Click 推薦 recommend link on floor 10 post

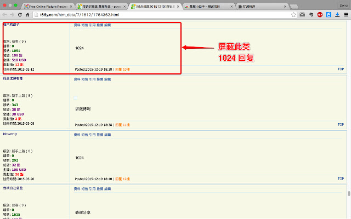[100, 25]
